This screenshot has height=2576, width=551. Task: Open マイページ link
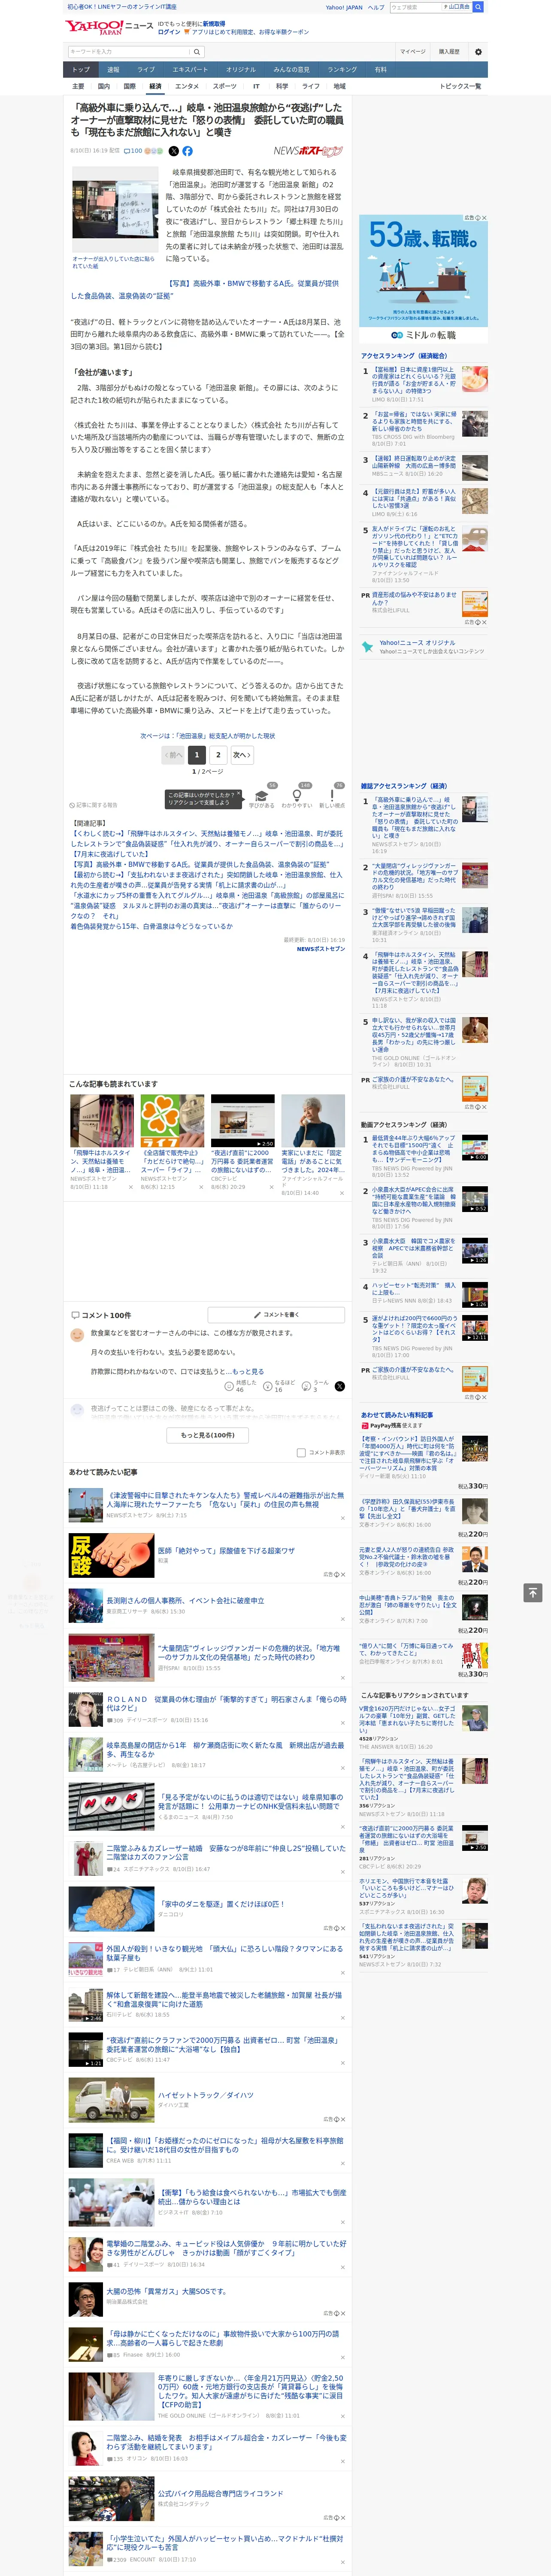(x=412, y=51)
